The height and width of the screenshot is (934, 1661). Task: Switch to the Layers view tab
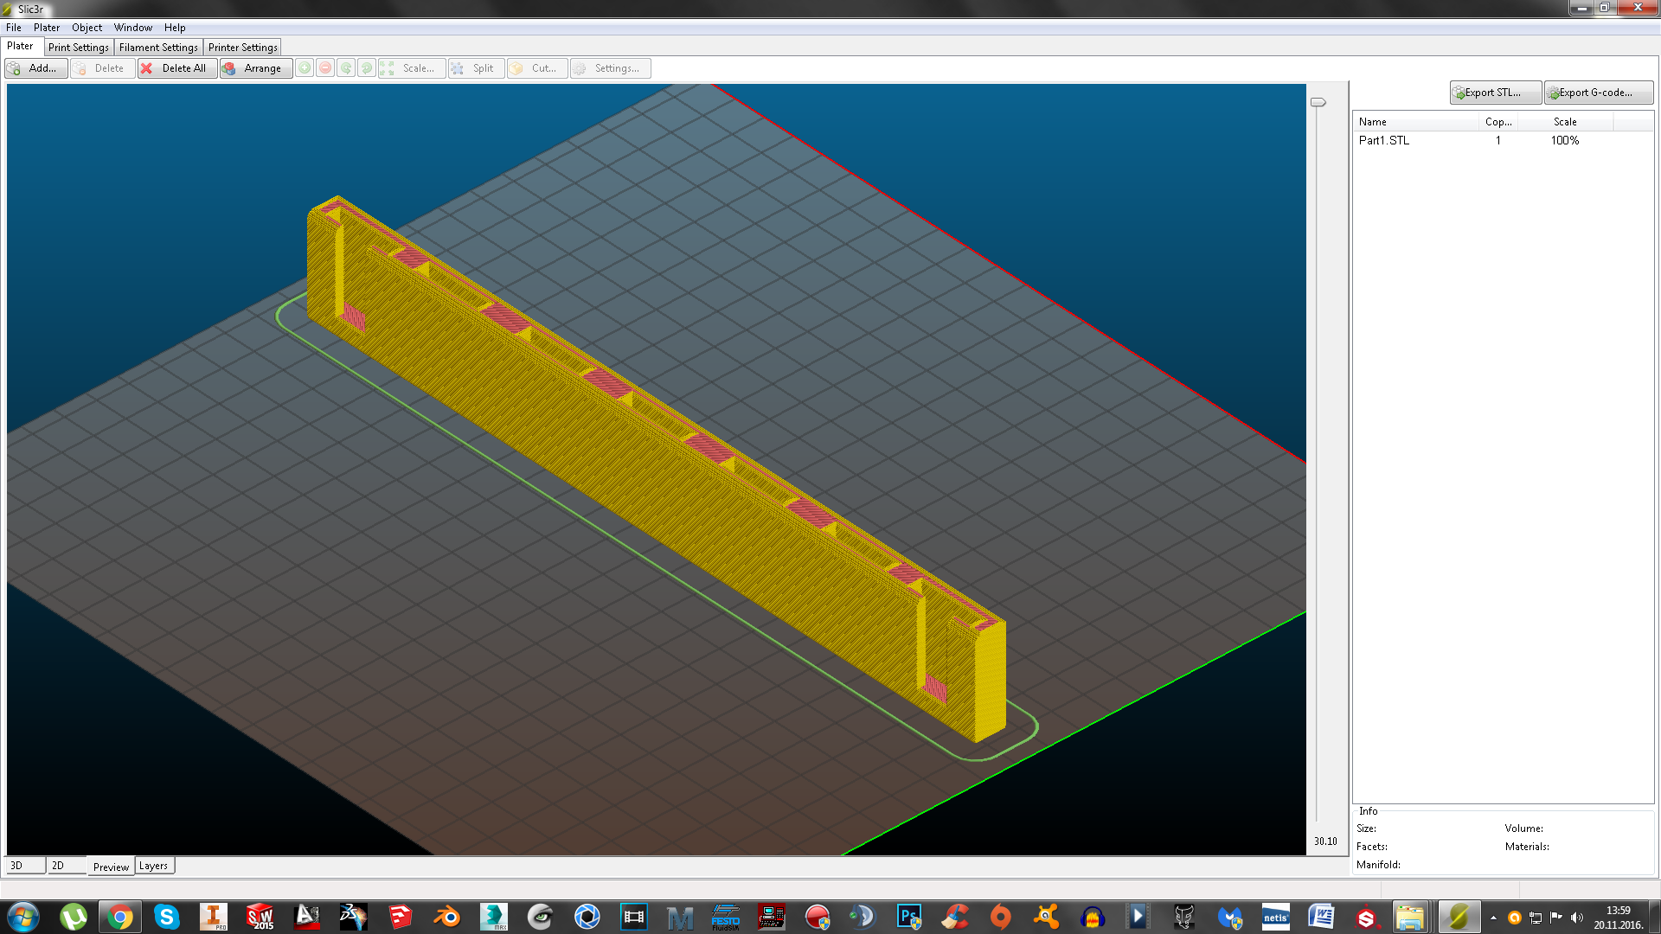pos(153,866)
